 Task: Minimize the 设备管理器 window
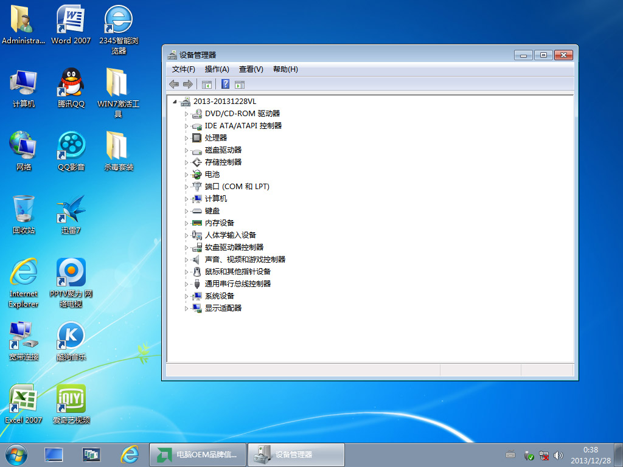pyautogui.click(x=523, y=55)
